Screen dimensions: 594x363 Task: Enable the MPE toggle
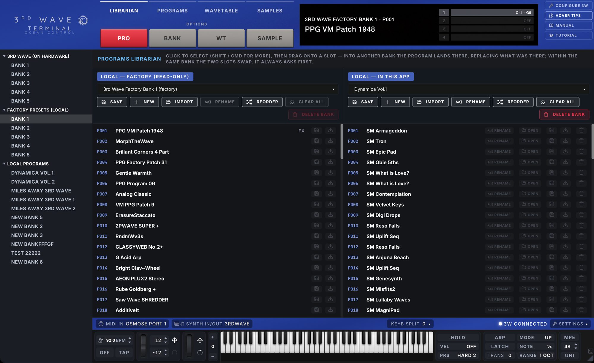pyautogui.click(x=569, y=337)
